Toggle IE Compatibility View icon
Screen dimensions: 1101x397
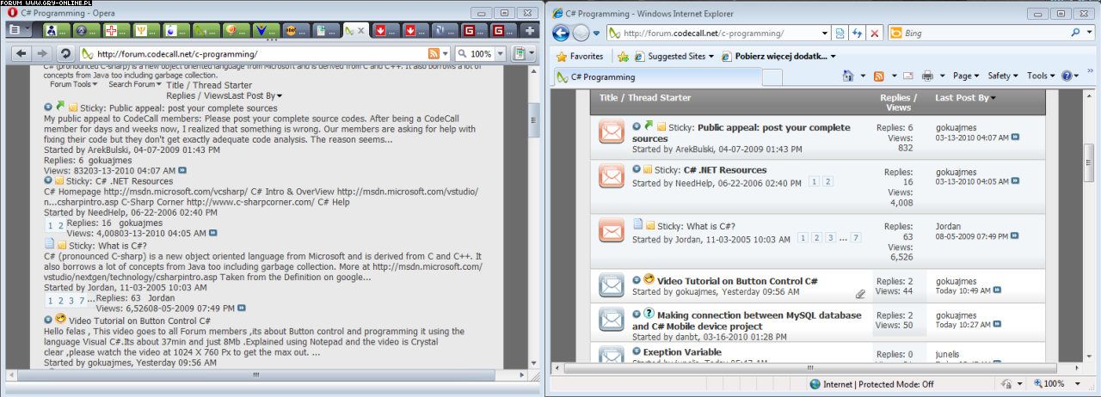pyautogui.click(x=840, y=33)
